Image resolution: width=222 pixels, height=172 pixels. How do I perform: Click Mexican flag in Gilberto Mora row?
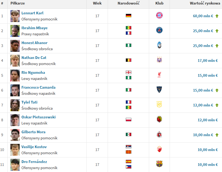click(x=128, y=135)
